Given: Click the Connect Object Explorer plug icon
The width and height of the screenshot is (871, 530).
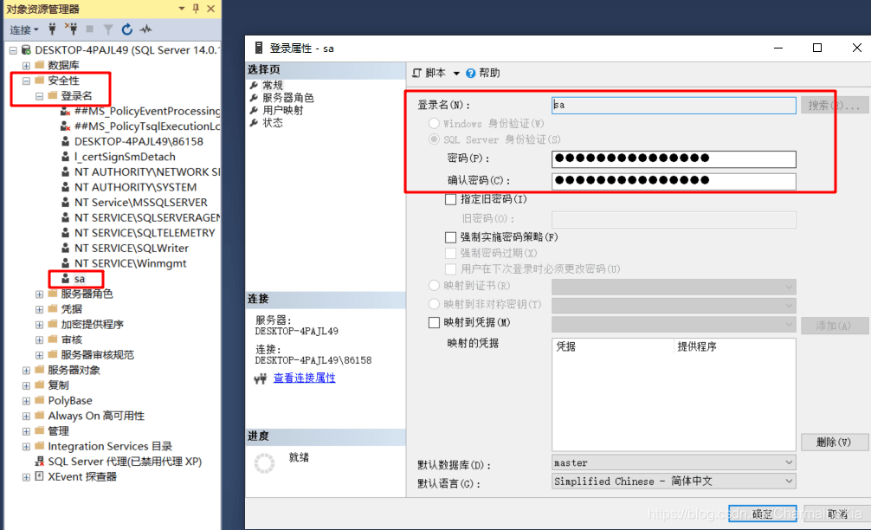Looking at the screenshot, I should pos(51,29).
